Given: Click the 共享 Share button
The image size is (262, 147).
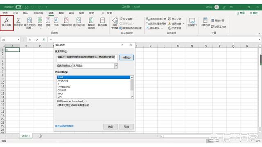Looking at the screenshot, I should [x=241, y=13].
